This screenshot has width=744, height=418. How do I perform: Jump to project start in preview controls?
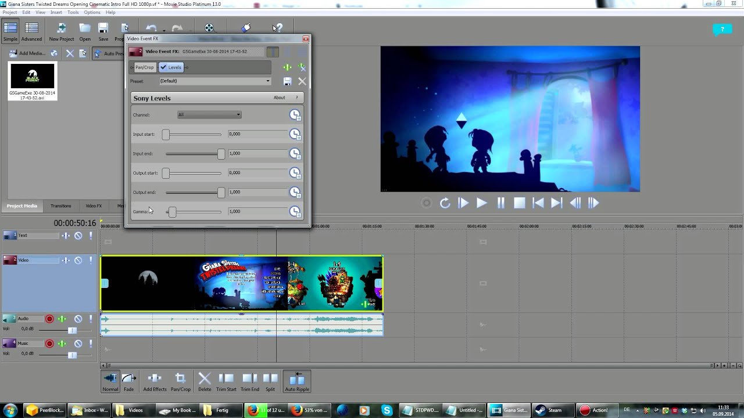pos(538,203)
